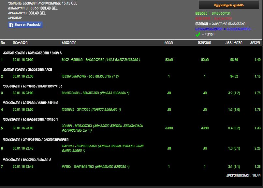This screenshot has width=263, height=188.
Task: Click the 'შედეგი' result column header
Action: pos(204,43)
